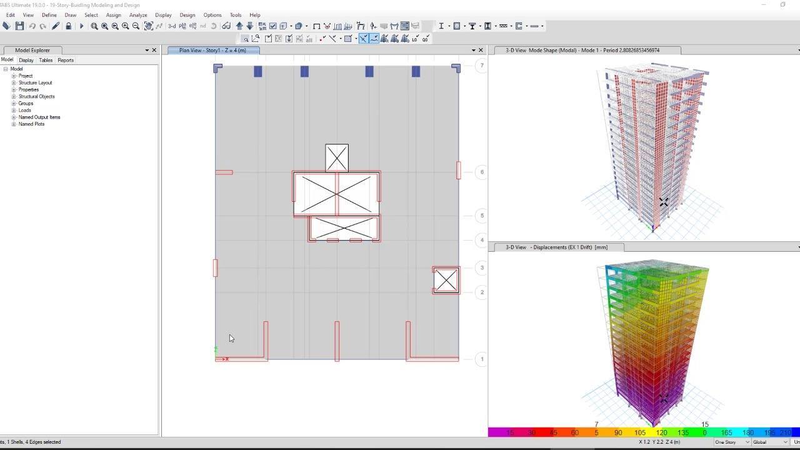Select the rubber band zoom tool
The width and height of the screenshot is (800, 450).
tap(94, 26)
